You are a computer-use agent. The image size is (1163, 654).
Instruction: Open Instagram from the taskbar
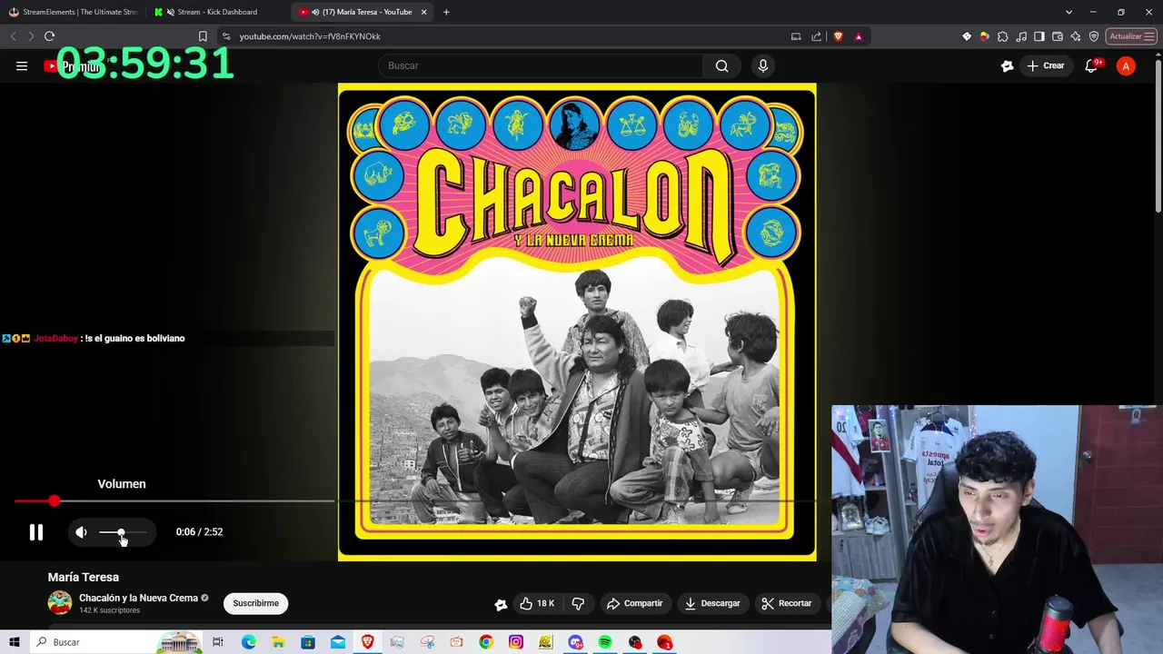pyautogui.click(x=516, y=642)
